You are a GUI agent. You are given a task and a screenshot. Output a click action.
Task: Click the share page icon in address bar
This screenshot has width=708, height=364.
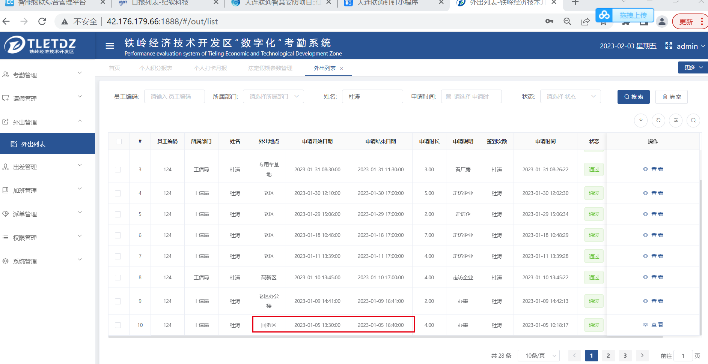(x=585, y=21)
